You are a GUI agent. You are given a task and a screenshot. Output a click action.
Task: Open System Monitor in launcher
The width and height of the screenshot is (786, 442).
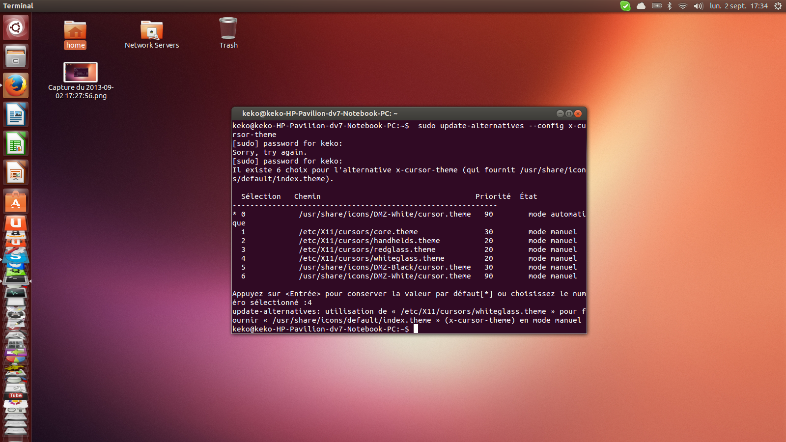(x=16, y=293)
